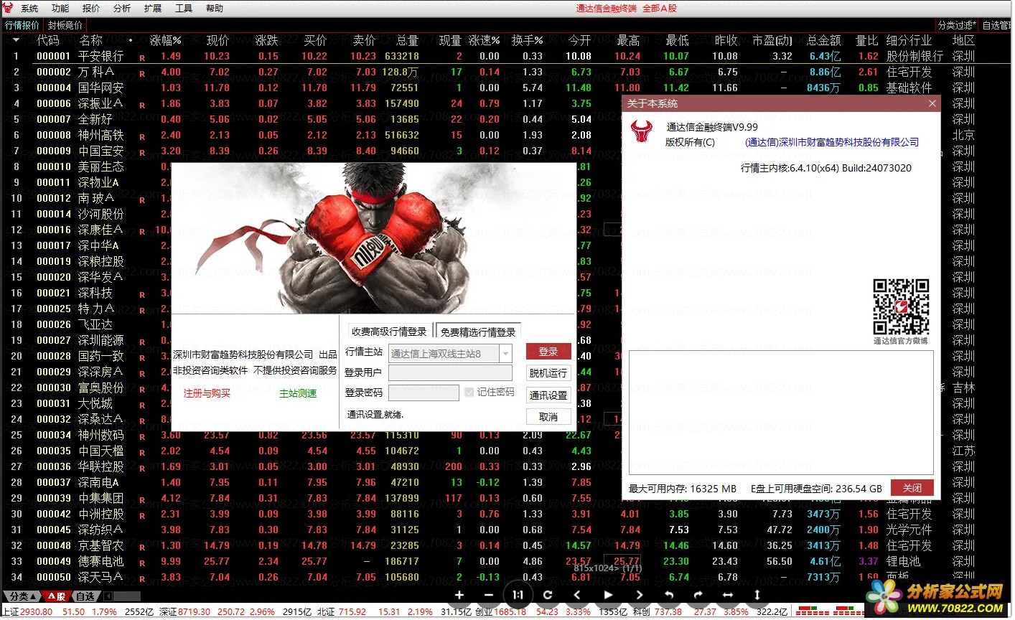This screenshot has width=1015, height=620.
Task: Sort by the 总金额 column header
Action: point(824,41)
